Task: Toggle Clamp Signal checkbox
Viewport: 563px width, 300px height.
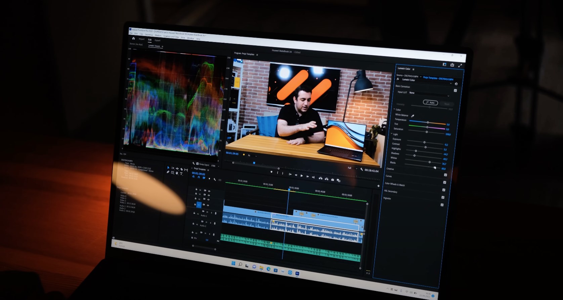Action: [x=197, y=164]
